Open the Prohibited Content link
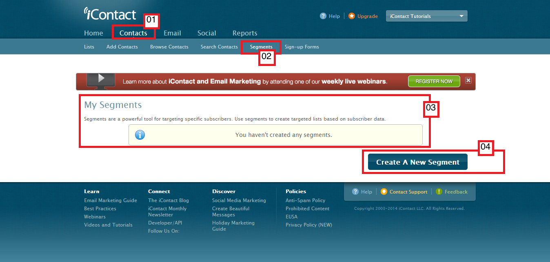This screenshot has width=550, height=262. tap(308, 209)
